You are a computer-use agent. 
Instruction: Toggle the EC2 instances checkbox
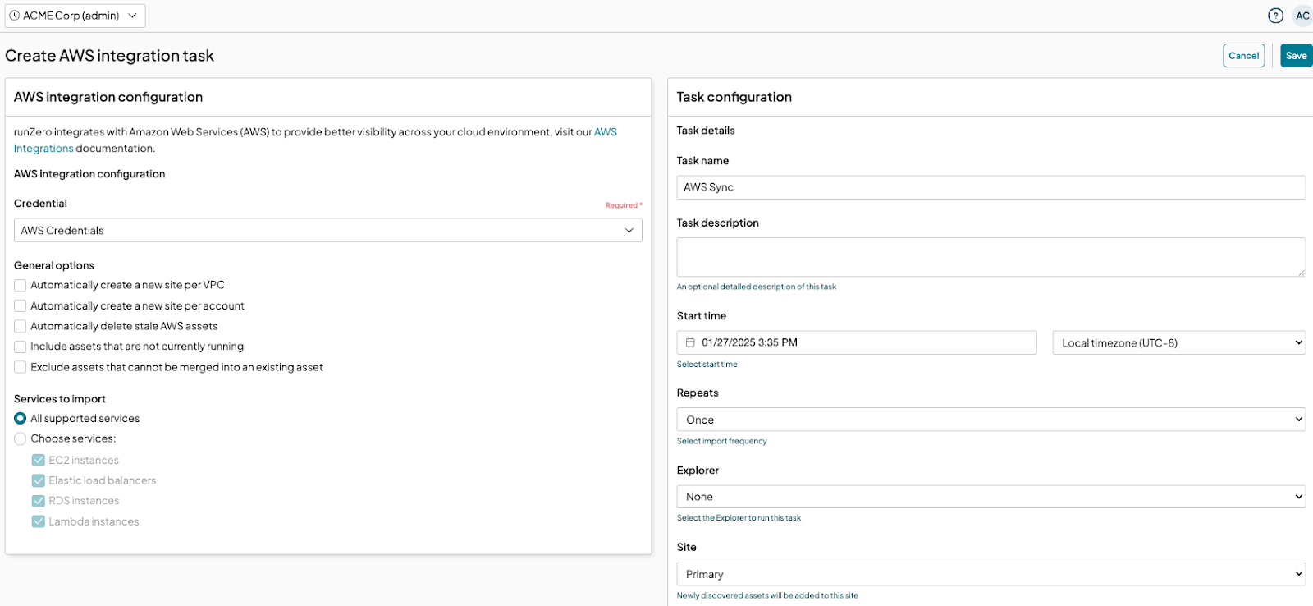39,461
